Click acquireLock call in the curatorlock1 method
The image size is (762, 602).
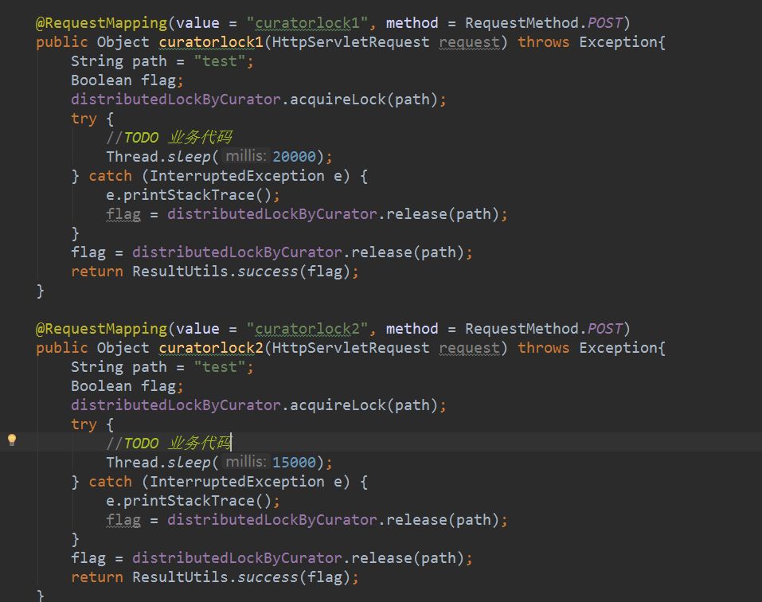(337, 100)
